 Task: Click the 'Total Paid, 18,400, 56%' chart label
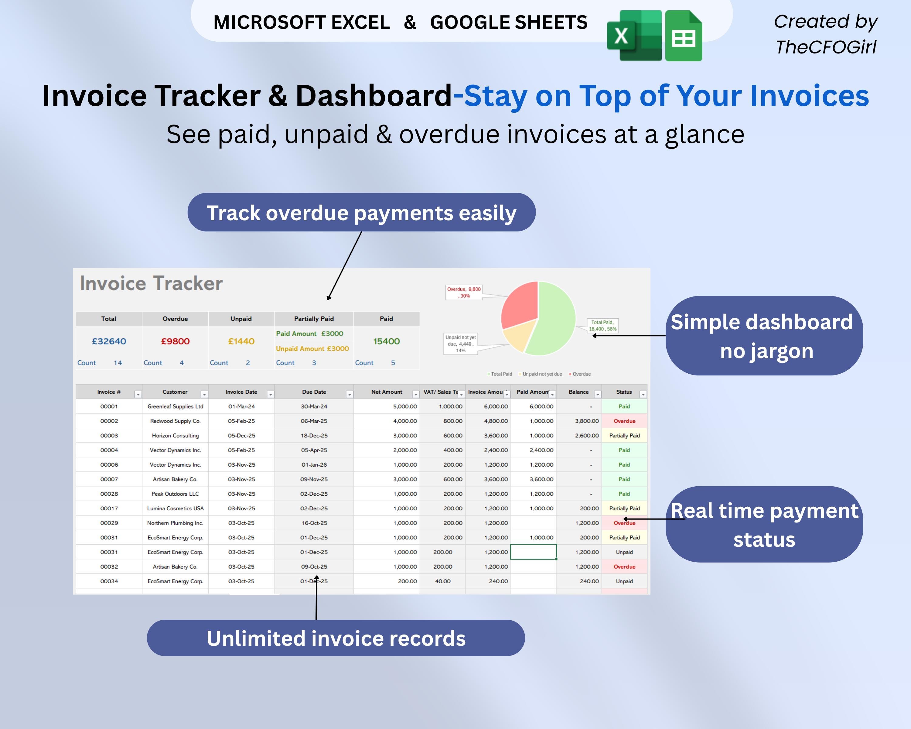coord(602,325)
